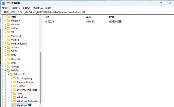Select the Peernet key label
This screenshot has width=174, height=107.
[21, 86]
